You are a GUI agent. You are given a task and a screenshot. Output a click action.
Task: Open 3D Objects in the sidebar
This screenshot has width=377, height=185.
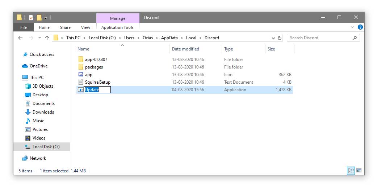[43, 86]
